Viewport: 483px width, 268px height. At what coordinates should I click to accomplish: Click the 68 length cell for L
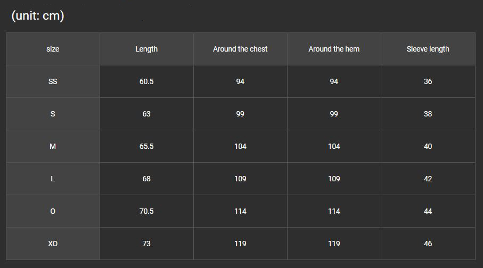point(146,179)
